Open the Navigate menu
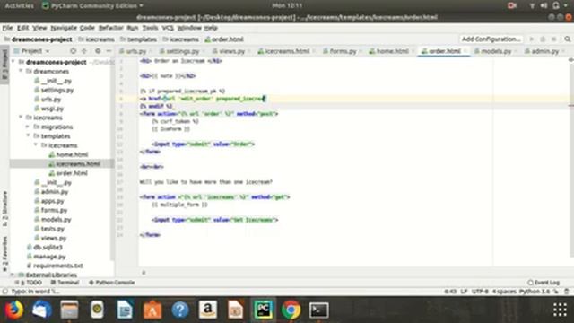The height and width of the screenshot is (323, 574). click(64, 28)
